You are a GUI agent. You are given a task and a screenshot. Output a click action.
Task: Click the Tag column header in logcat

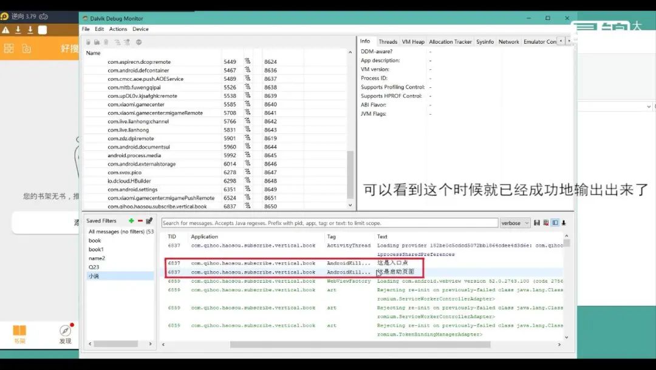pyautogui.click(x=332, y=237)
